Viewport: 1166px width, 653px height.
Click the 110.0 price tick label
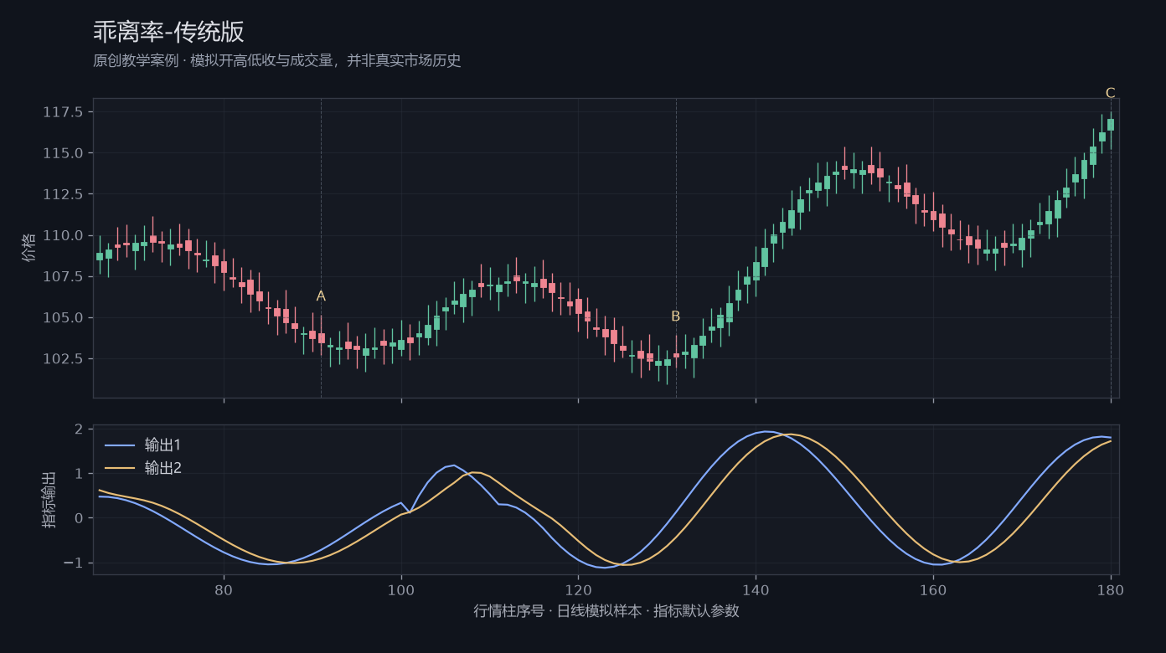pos(63,235)
